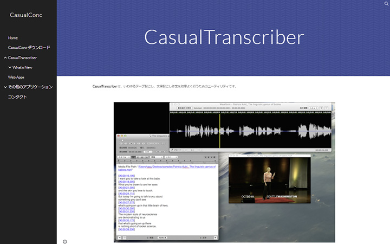
Task: Collapse the CasualTranscriber sidebar section chevron
Action: (x=5, y=58)
